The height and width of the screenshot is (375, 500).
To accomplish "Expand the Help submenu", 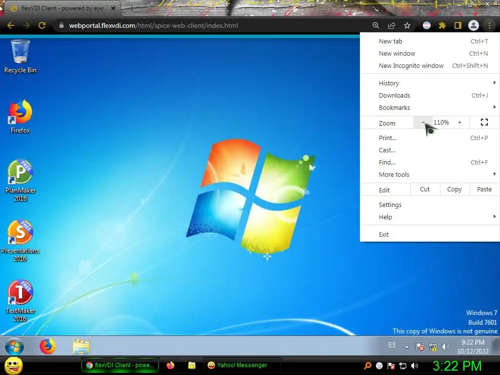I will pyautogui.click(x=430, y=217).
